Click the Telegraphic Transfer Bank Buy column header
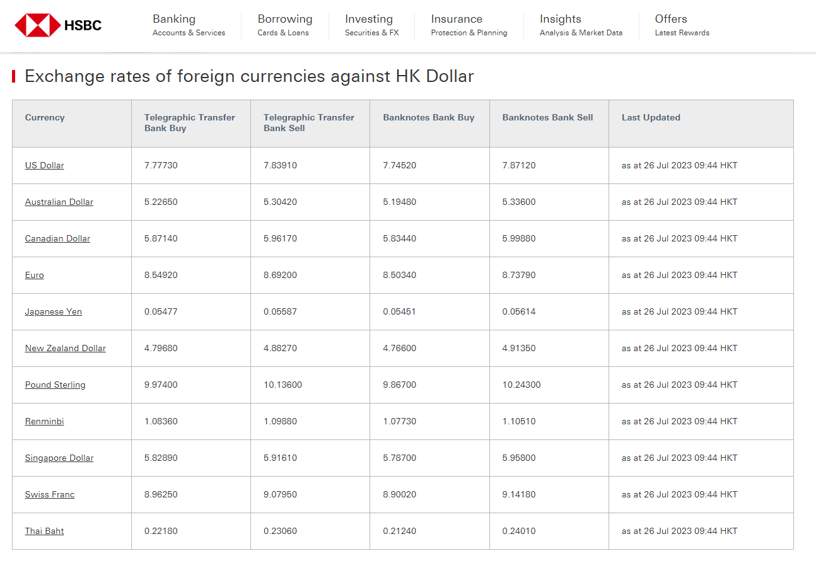 pyautogui.click(x=189, y=123)
